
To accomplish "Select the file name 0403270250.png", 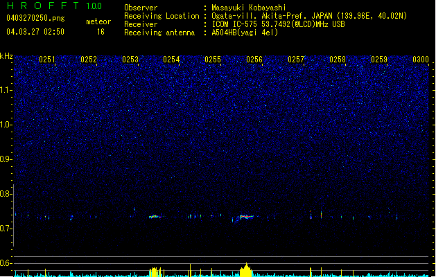I will pyautogui.click(x=35, y=18).
